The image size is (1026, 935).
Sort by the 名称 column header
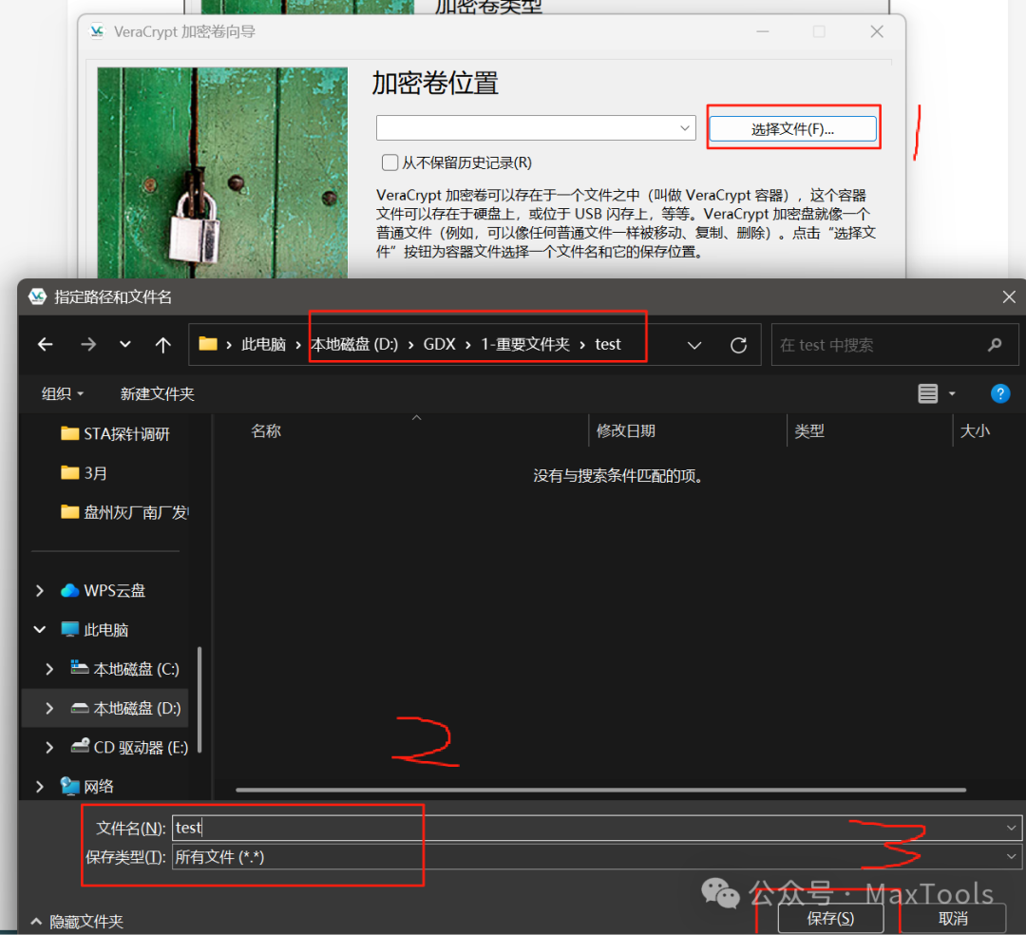[x=266, y=430]
